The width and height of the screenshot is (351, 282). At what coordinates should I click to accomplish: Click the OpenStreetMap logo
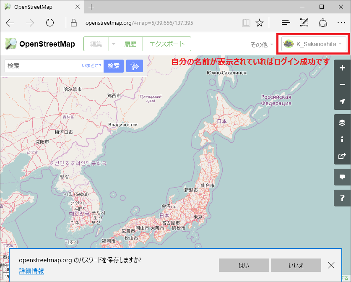tap(11, 44)
